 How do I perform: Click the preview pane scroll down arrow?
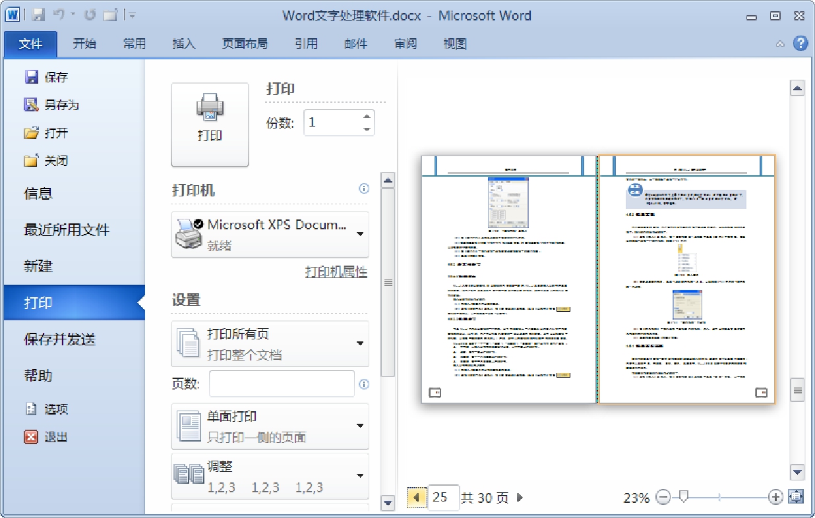[797, 472]
